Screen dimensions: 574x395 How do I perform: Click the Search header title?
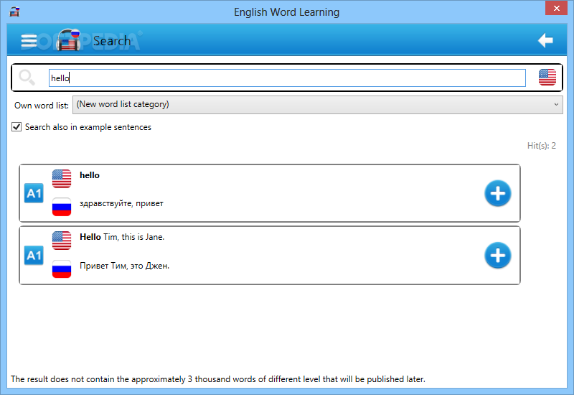pyautogui.click(x=112, y=41)
